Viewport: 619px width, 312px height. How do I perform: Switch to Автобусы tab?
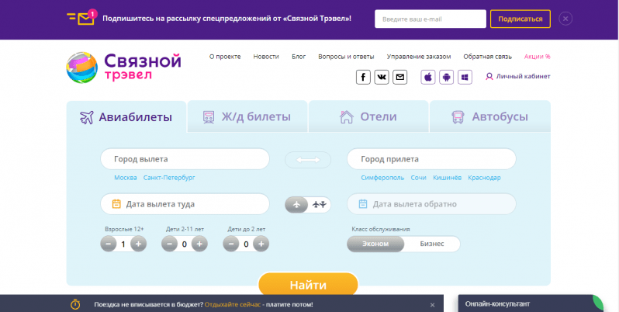[490, 117]
